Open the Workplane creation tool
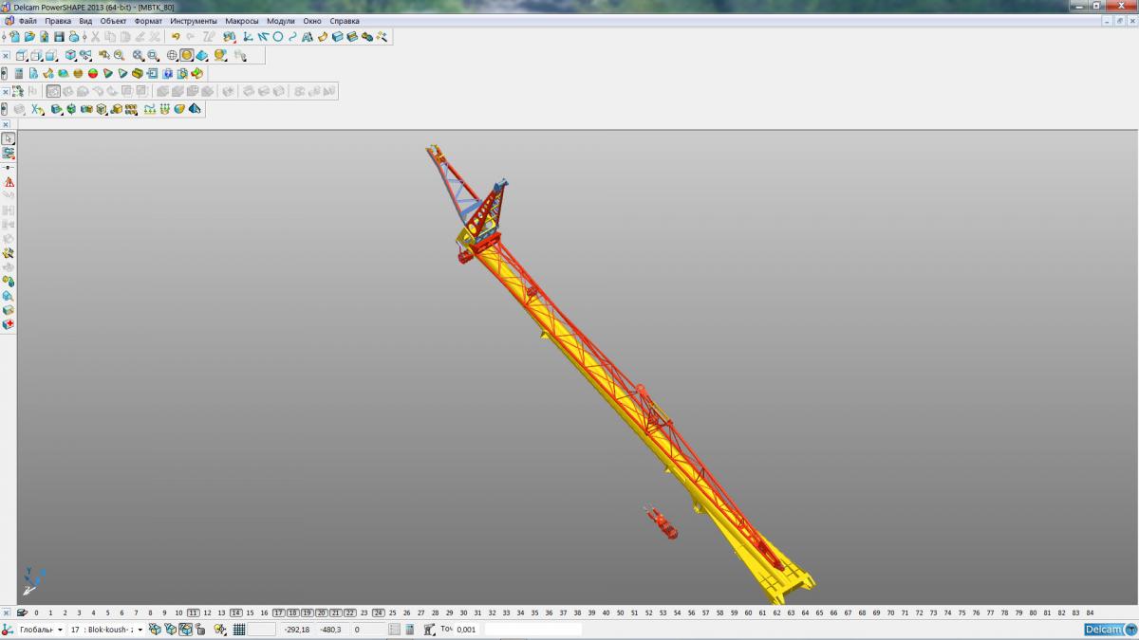 248,36
